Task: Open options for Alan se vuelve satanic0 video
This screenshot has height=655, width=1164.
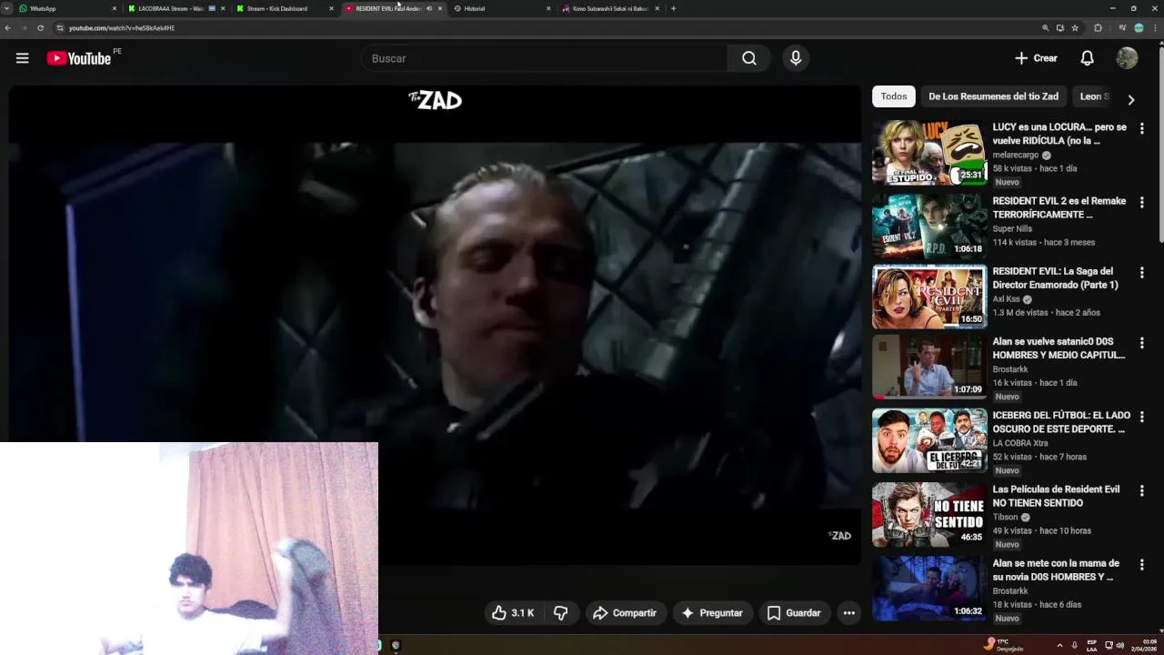Action: [1141, 343]
